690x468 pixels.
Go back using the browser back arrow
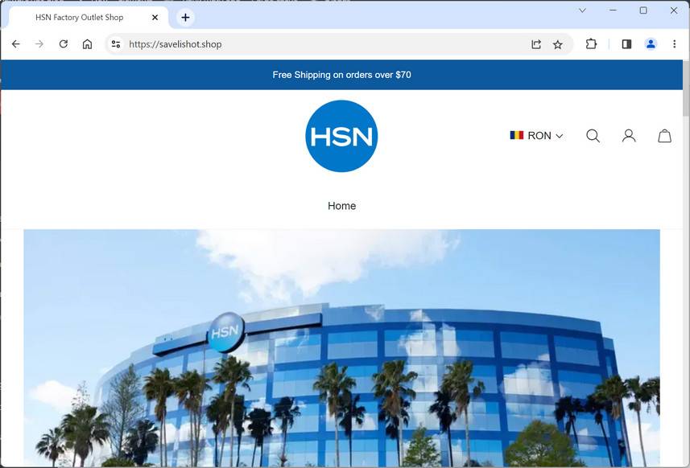(16, 44)
